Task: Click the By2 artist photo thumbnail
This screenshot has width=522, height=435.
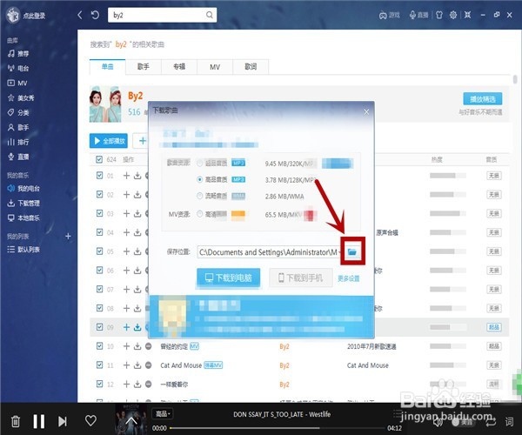Action: point(105,104)
